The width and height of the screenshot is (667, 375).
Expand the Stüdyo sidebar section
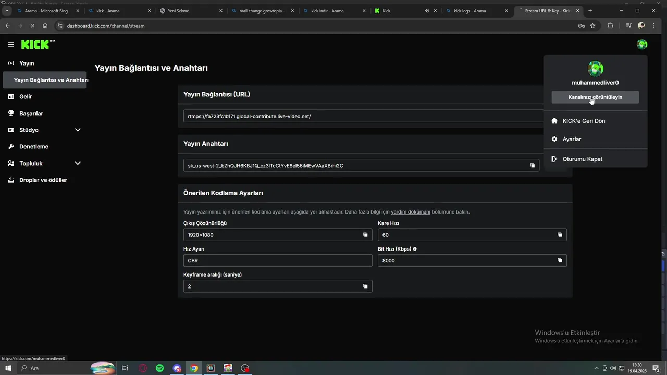pos(78,130)
